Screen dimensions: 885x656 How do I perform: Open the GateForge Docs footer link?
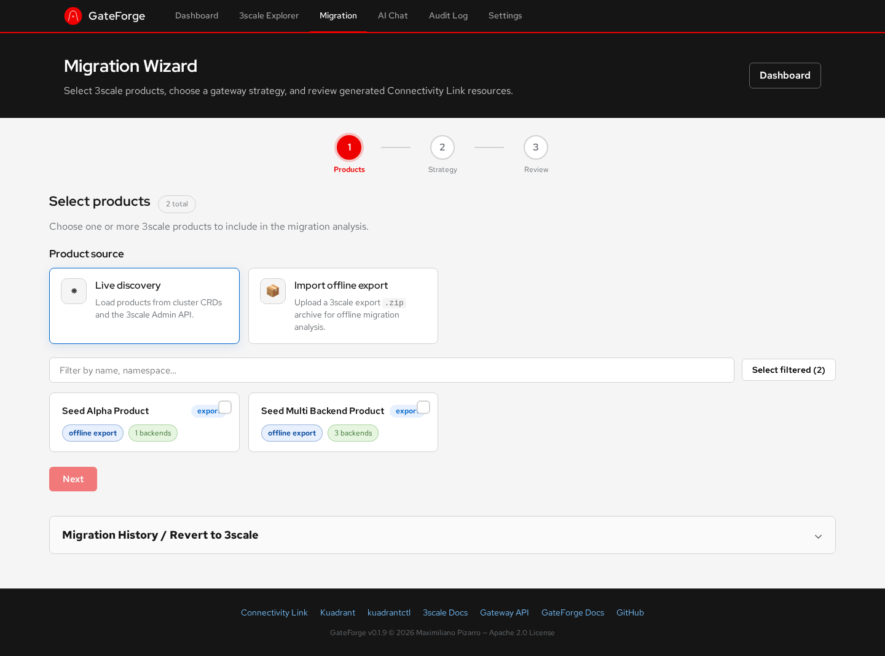coord(573,612)
